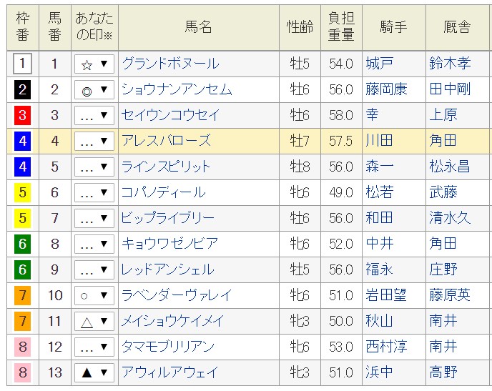Image resolution: width=492 pixels, height=391 pixels.
Task: Expand mark selector for メイショウケイメイ
Action: pos(94,322)
